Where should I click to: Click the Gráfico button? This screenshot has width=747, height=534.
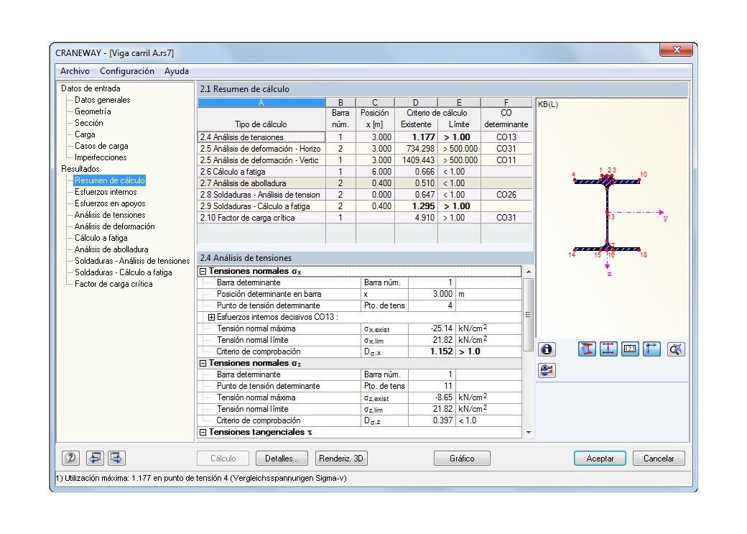[x=462, y=459]
